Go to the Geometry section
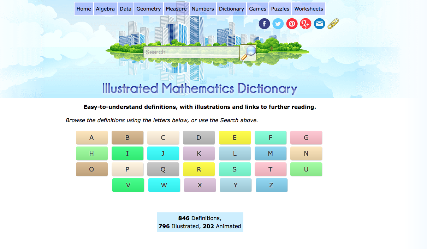Viewport: 427px width, 249px height. (x=148, y=8)
